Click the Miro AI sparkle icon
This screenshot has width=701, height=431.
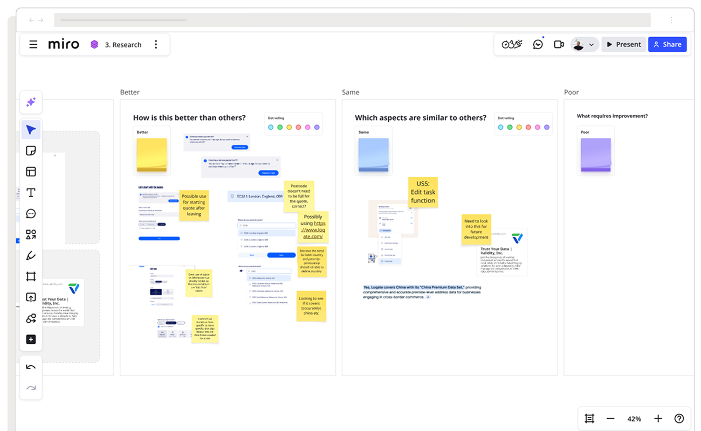point(31,102)
